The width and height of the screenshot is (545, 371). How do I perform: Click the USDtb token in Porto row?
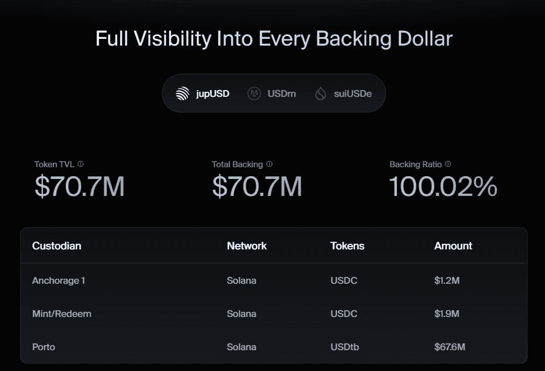click(345, 347)
